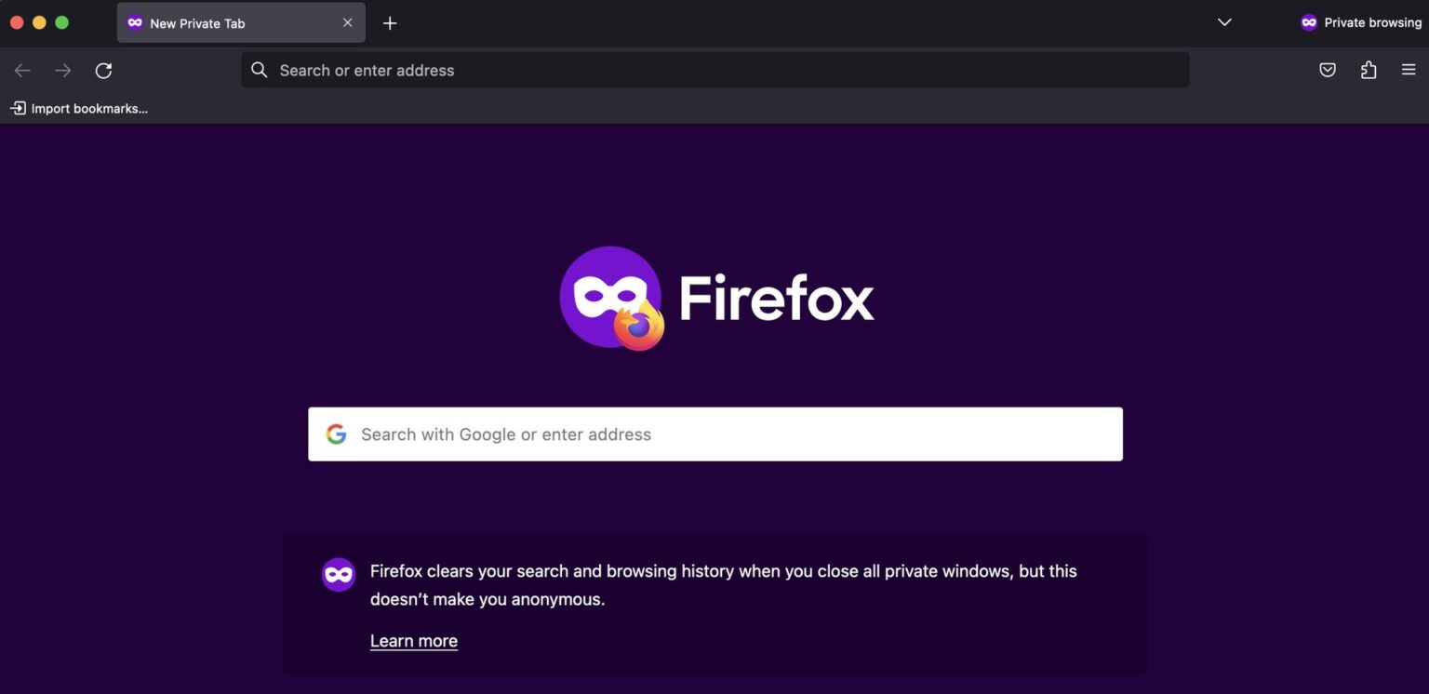1429x694 pixels.
Task: Open the list all tabs chevron
Action: 1223,21
